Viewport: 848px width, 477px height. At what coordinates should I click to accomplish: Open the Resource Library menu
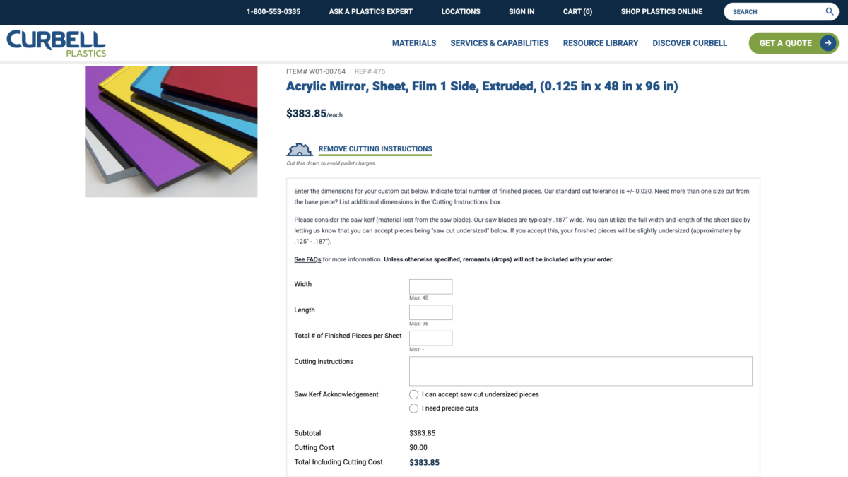[601, 43]
